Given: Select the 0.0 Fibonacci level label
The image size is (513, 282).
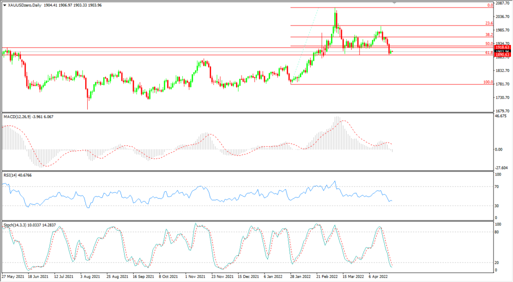Looking at the screenshot, I should point(490,5).
